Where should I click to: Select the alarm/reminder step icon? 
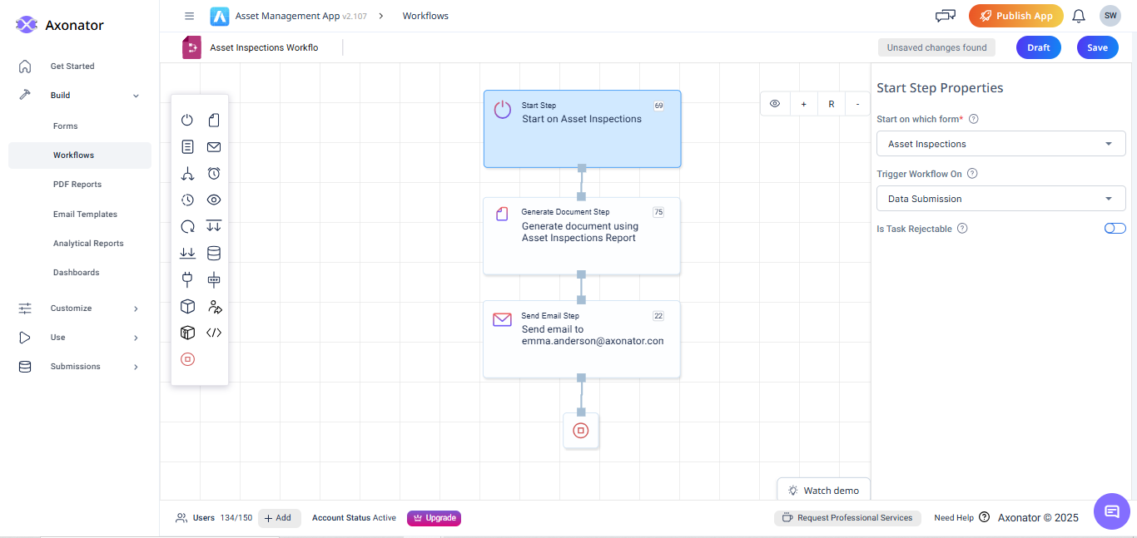[214, 173]
